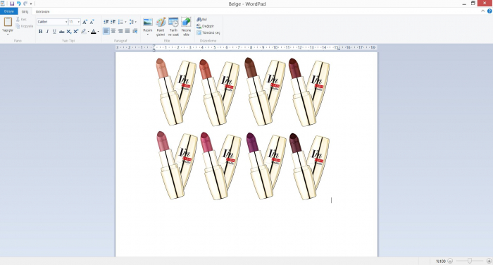Open the Calibri font family dropdown
This screenshot has width=493, height=265.
point(66,22)
